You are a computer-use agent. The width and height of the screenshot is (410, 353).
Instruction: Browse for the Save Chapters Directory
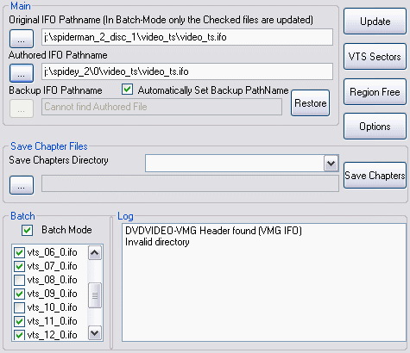click(22, 185)
